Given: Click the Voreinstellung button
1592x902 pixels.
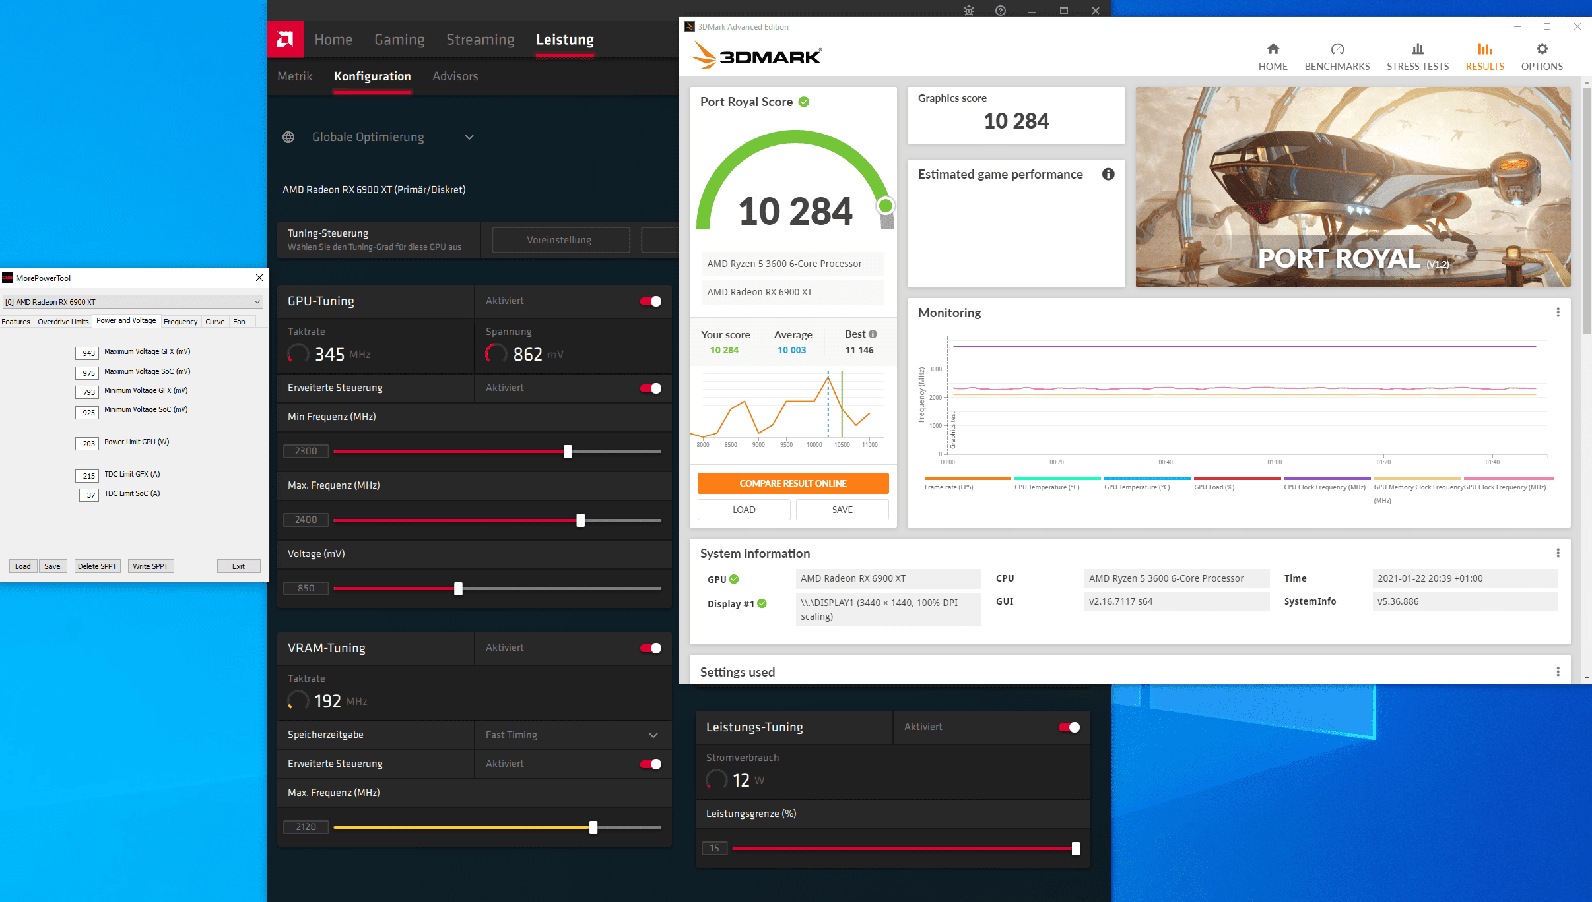Looking at the screenshot, I should pyautogui.click(x=560, y=240).
